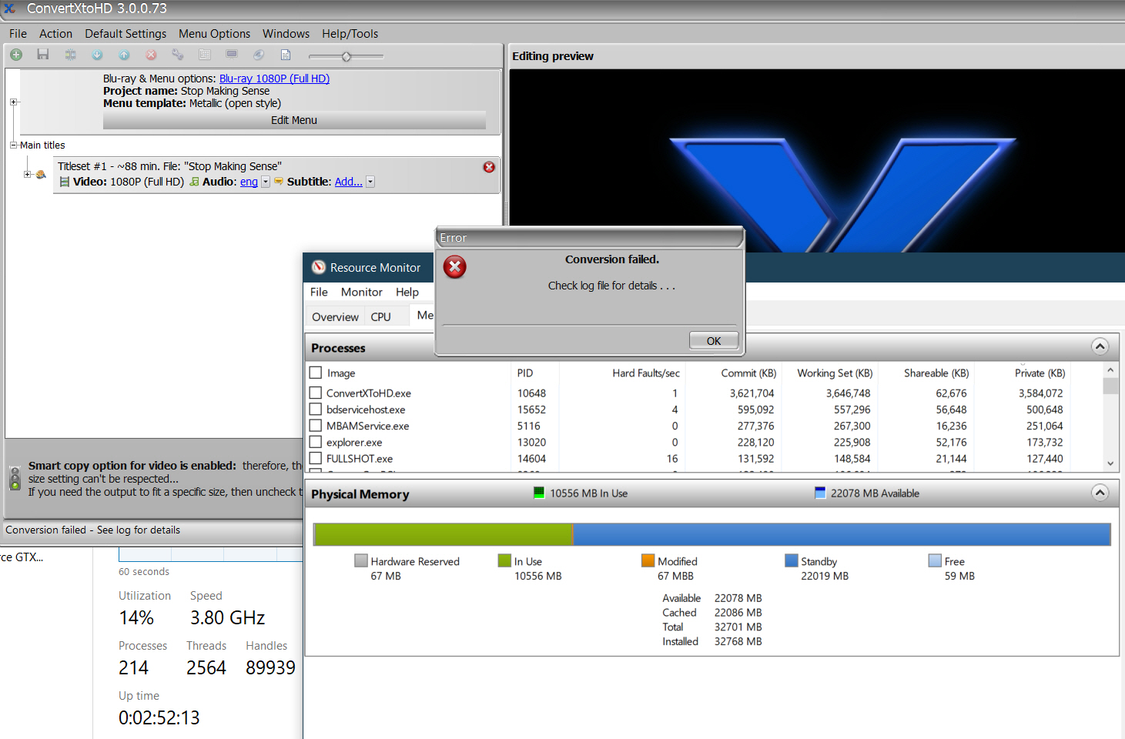Expand the Titleset #1 tree node
The image size is (1125, 739).
pos(27,175)
